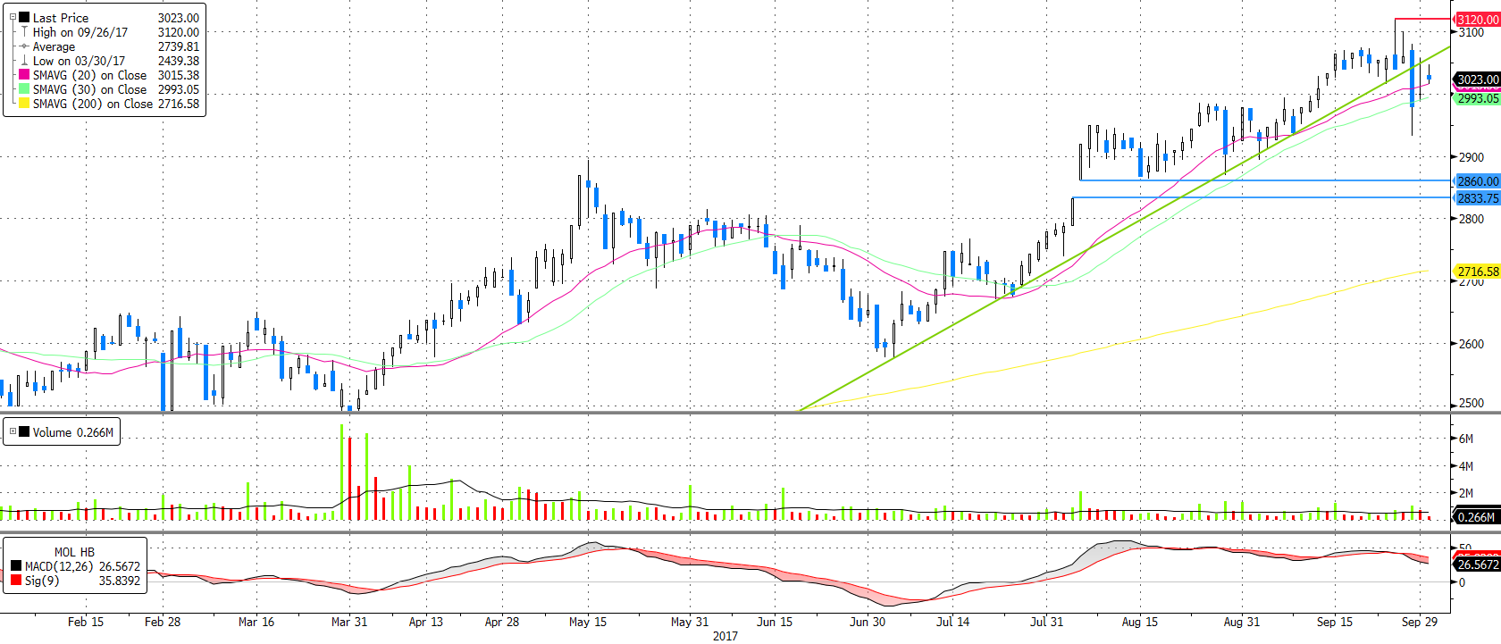The width and height of the screenshot is (1501, 644).
Task: Click the Low value 2439.38 in legend
Action: [x=179, y=61]
